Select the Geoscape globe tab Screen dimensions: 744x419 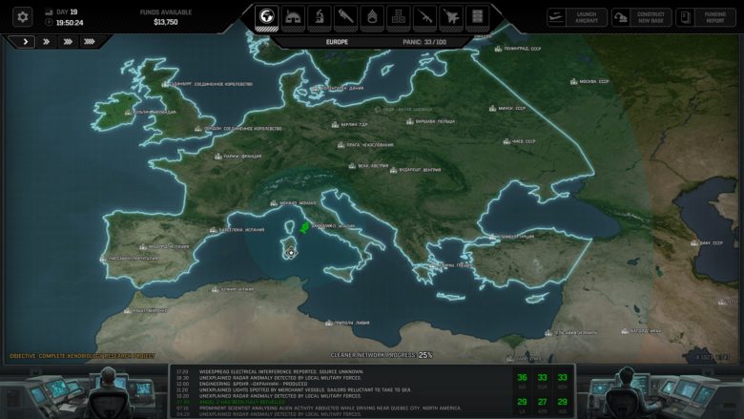point(267,17)
